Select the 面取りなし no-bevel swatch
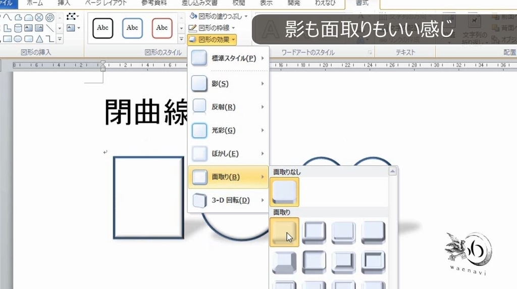The image size is (517, 289). (x=284, y=192)
